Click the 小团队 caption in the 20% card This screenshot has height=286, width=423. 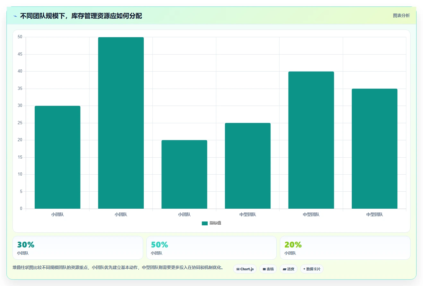(290, 253)
